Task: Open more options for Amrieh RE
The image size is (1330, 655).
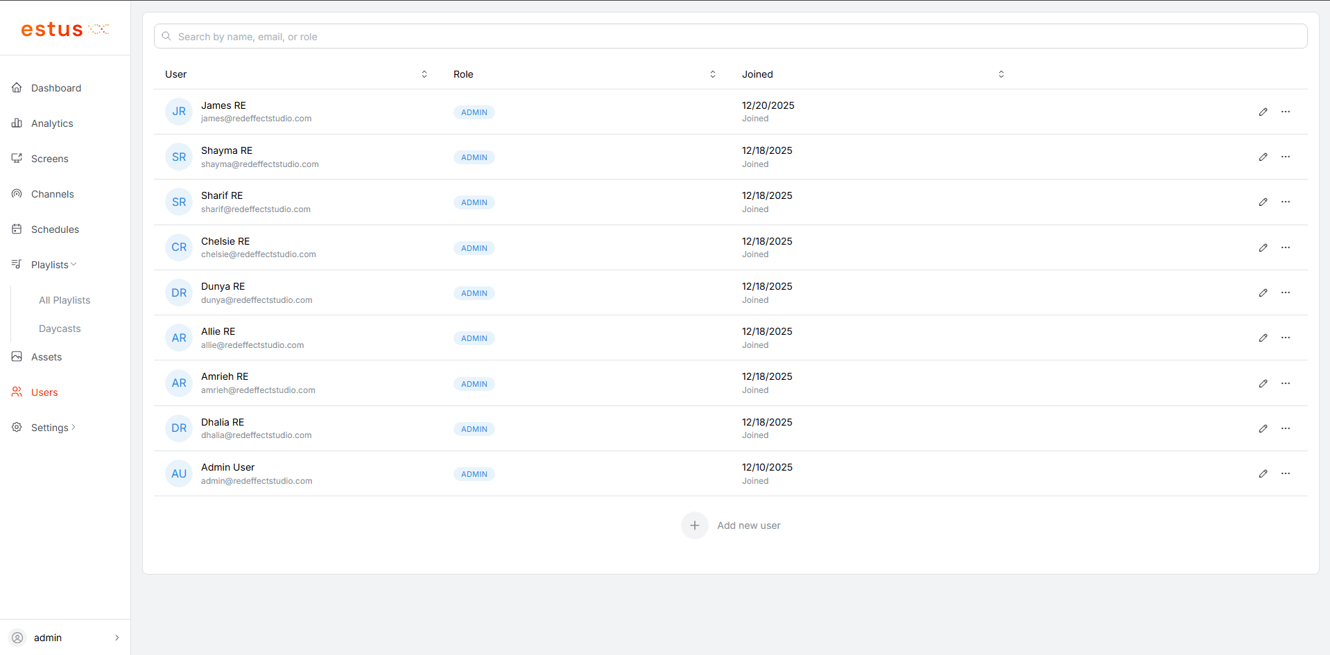Action: (1286, 383)
